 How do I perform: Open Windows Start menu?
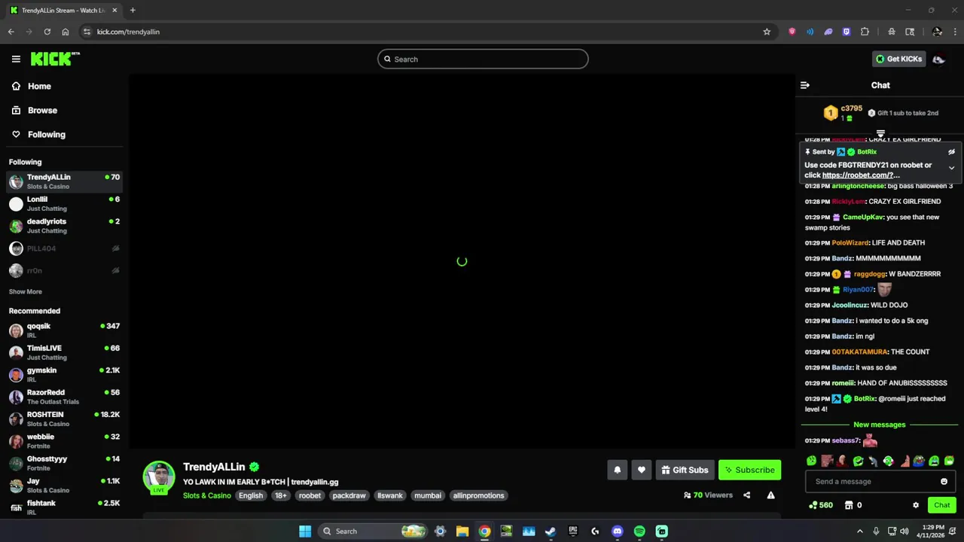(x=305, y=531)
